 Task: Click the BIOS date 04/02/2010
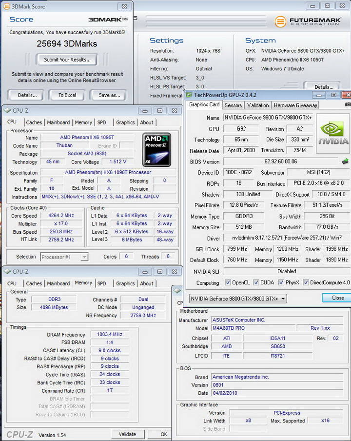click(x=277, y=393)
